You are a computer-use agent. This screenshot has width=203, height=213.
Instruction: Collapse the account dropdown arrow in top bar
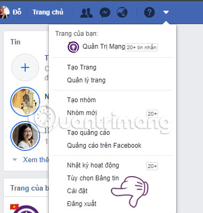click(x=166, y=12)
